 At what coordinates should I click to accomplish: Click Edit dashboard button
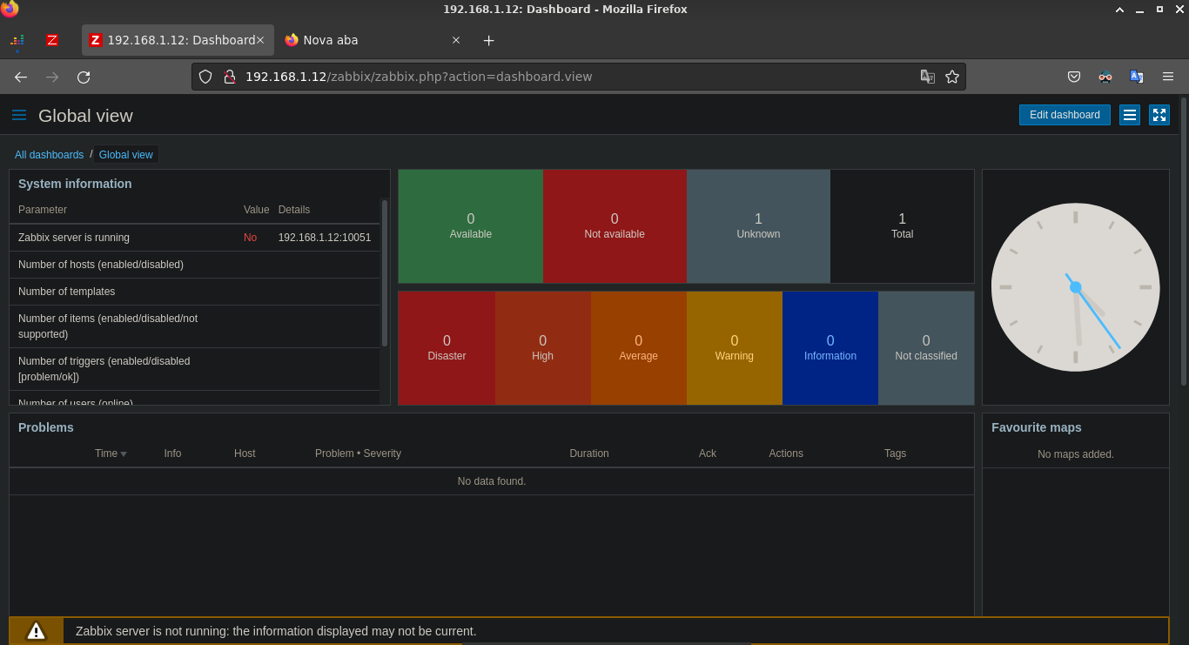(x=1065, y=115)
